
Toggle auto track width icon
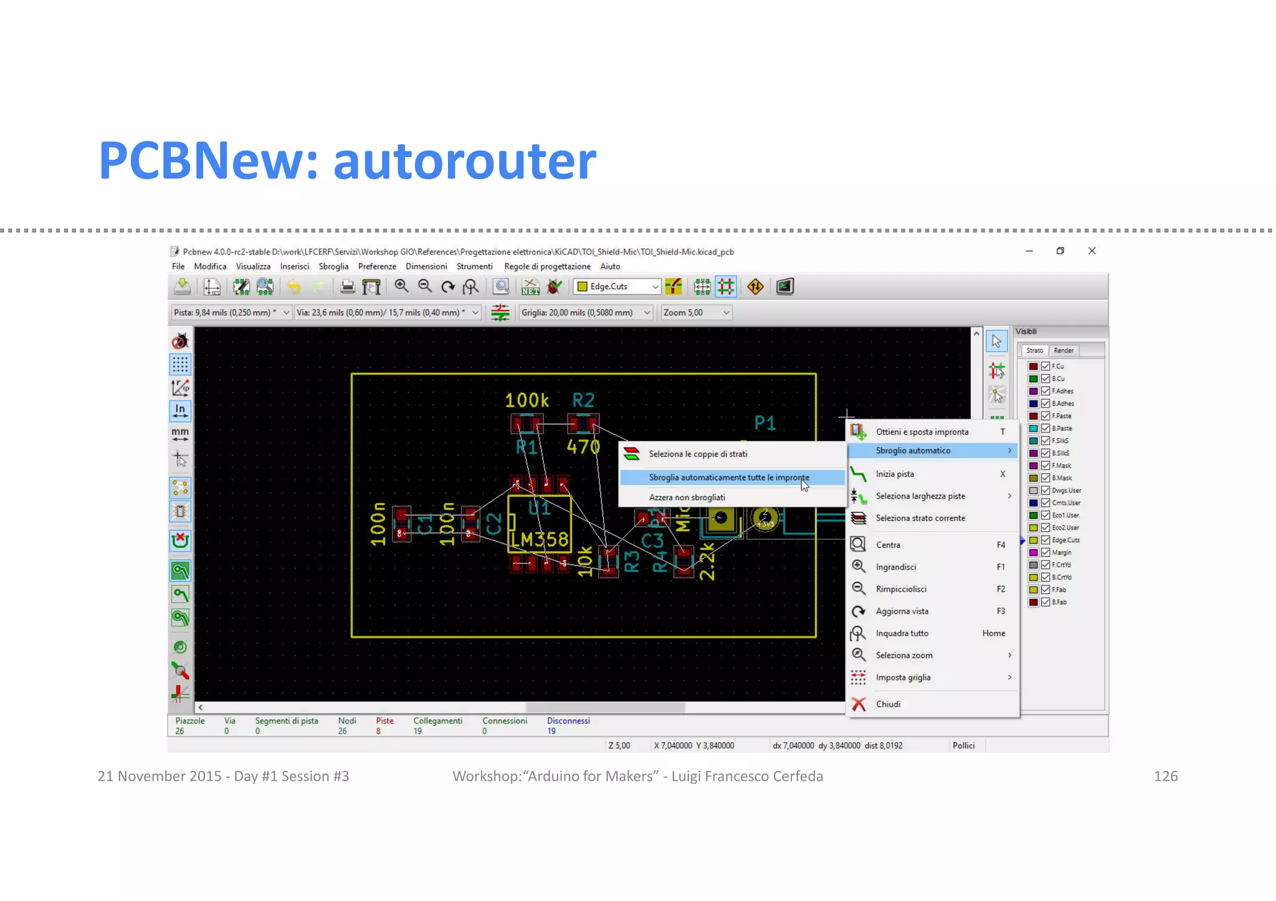pyautogui.click(x=500, y=313)
